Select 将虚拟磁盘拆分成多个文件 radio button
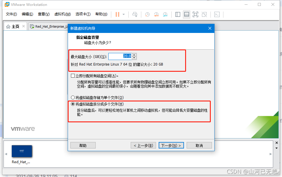 [73, 104]
